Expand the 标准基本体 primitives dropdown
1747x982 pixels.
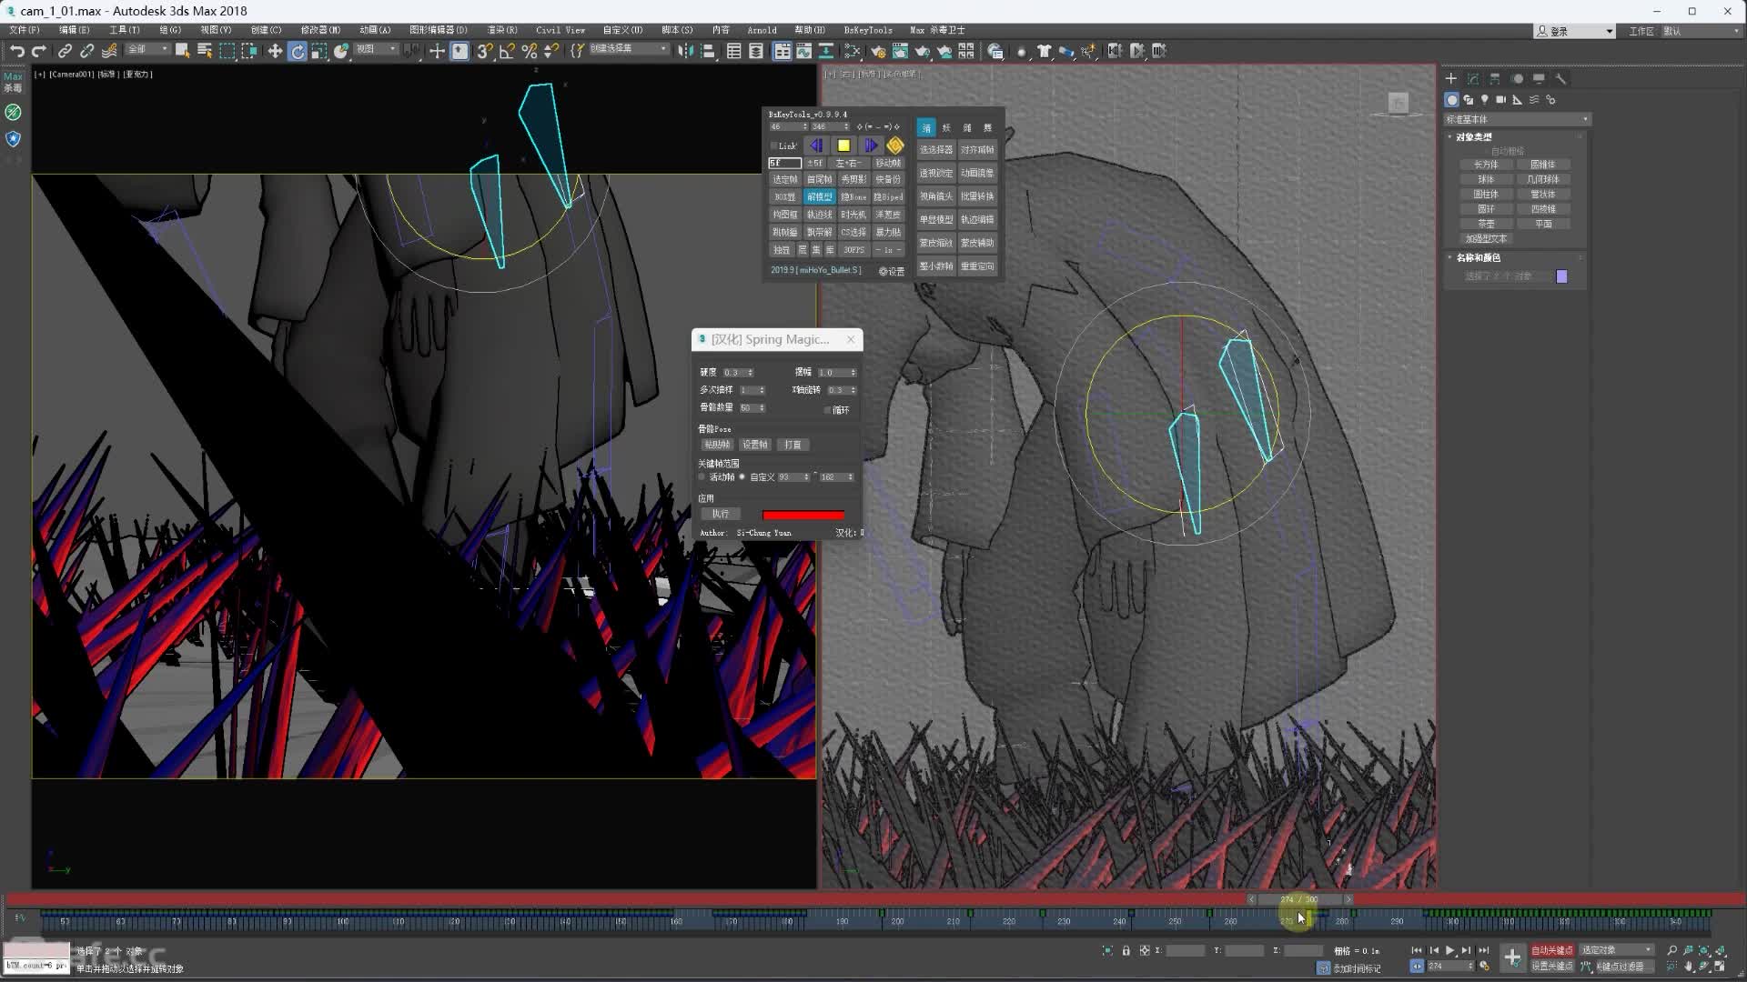tap(1517, 119)
